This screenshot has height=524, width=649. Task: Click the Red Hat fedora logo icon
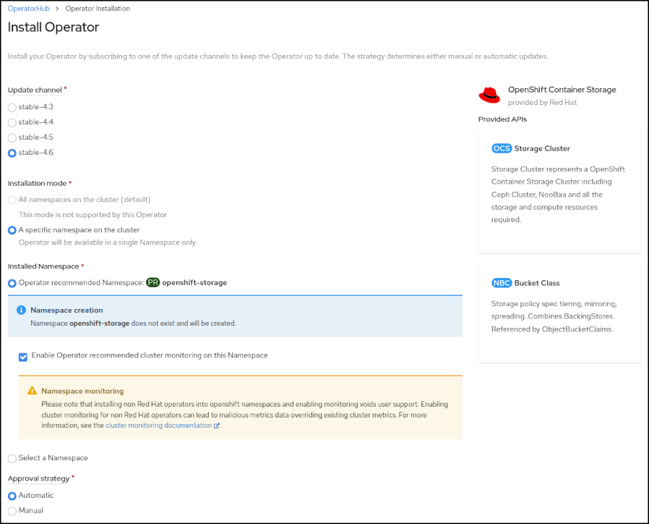(x=489, y=95)
